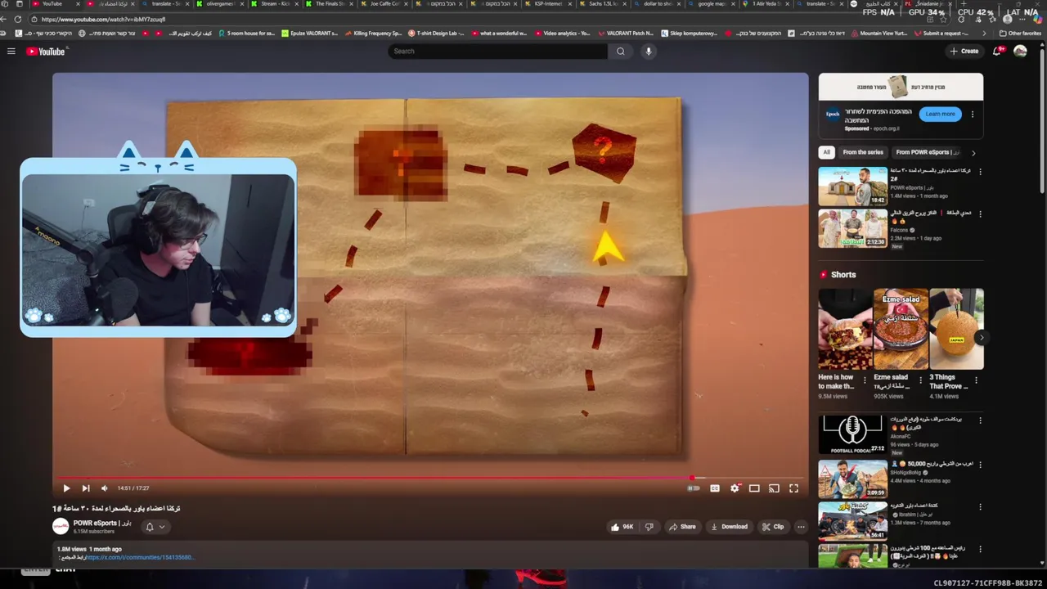1047x589 pixels.
Task: Open options for the '3 Things That Prove' Short
Action: [976, 380]
